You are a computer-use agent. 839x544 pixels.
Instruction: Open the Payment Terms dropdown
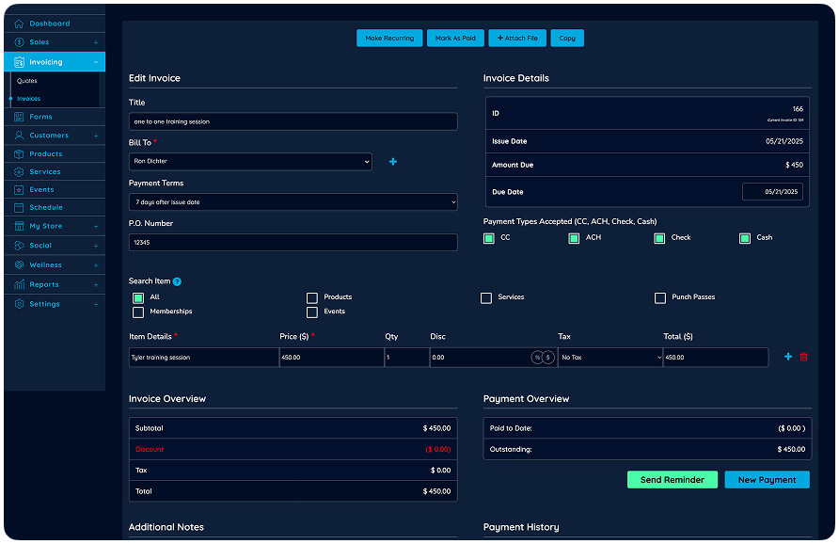tap(293, 201)
